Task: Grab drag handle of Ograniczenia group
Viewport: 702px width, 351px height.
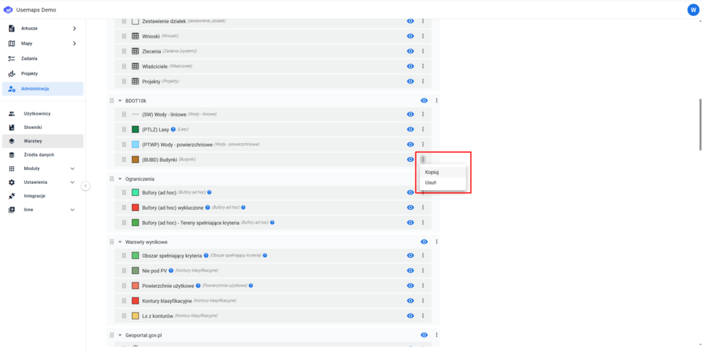Action: 112,178
